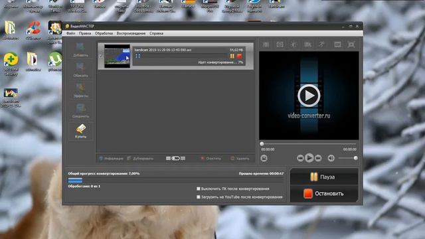Click the bandicam video thumbnail in the list
This screenshot has height=239, width=425.
coord(117,56)
